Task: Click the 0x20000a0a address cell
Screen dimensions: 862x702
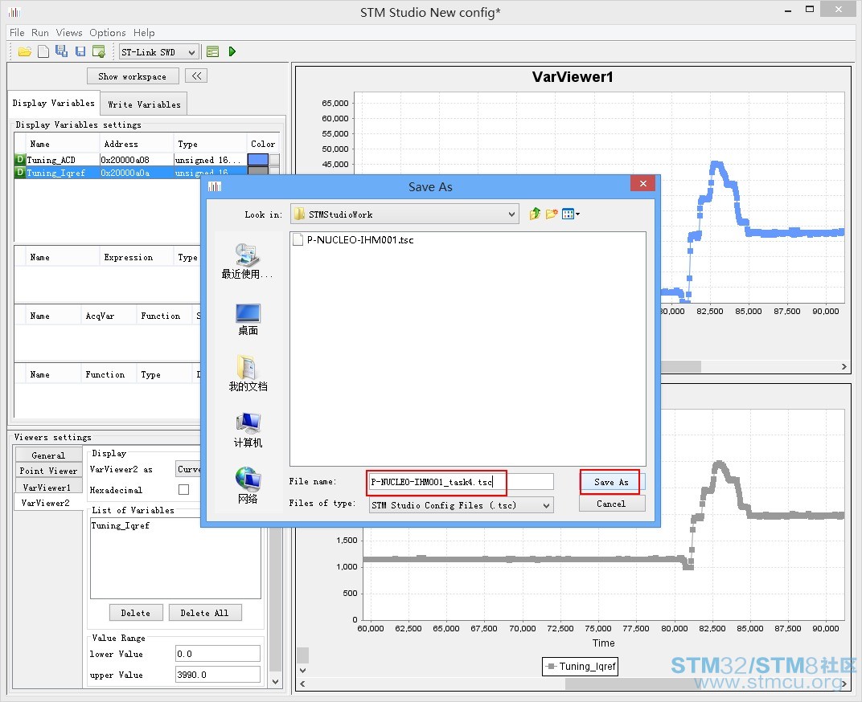Action: [x=136, y=173]
